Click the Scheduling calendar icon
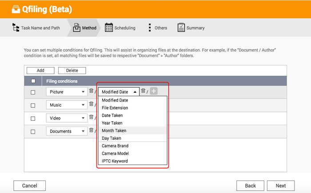311x193 pixels. (109, 28)
